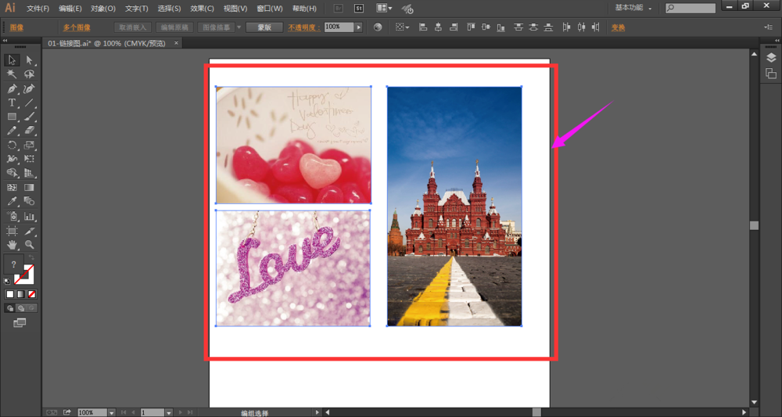Screen dimensions: 782x417
Task: Pick the Pen tool in toolbox
Action: point(13,88)
